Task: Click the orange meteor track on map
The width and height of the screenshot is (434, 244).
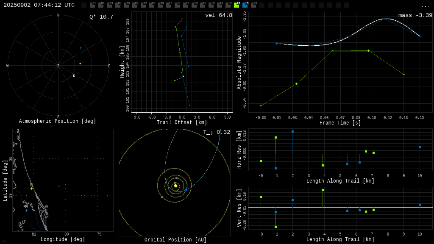Action: tap(59, 186)
